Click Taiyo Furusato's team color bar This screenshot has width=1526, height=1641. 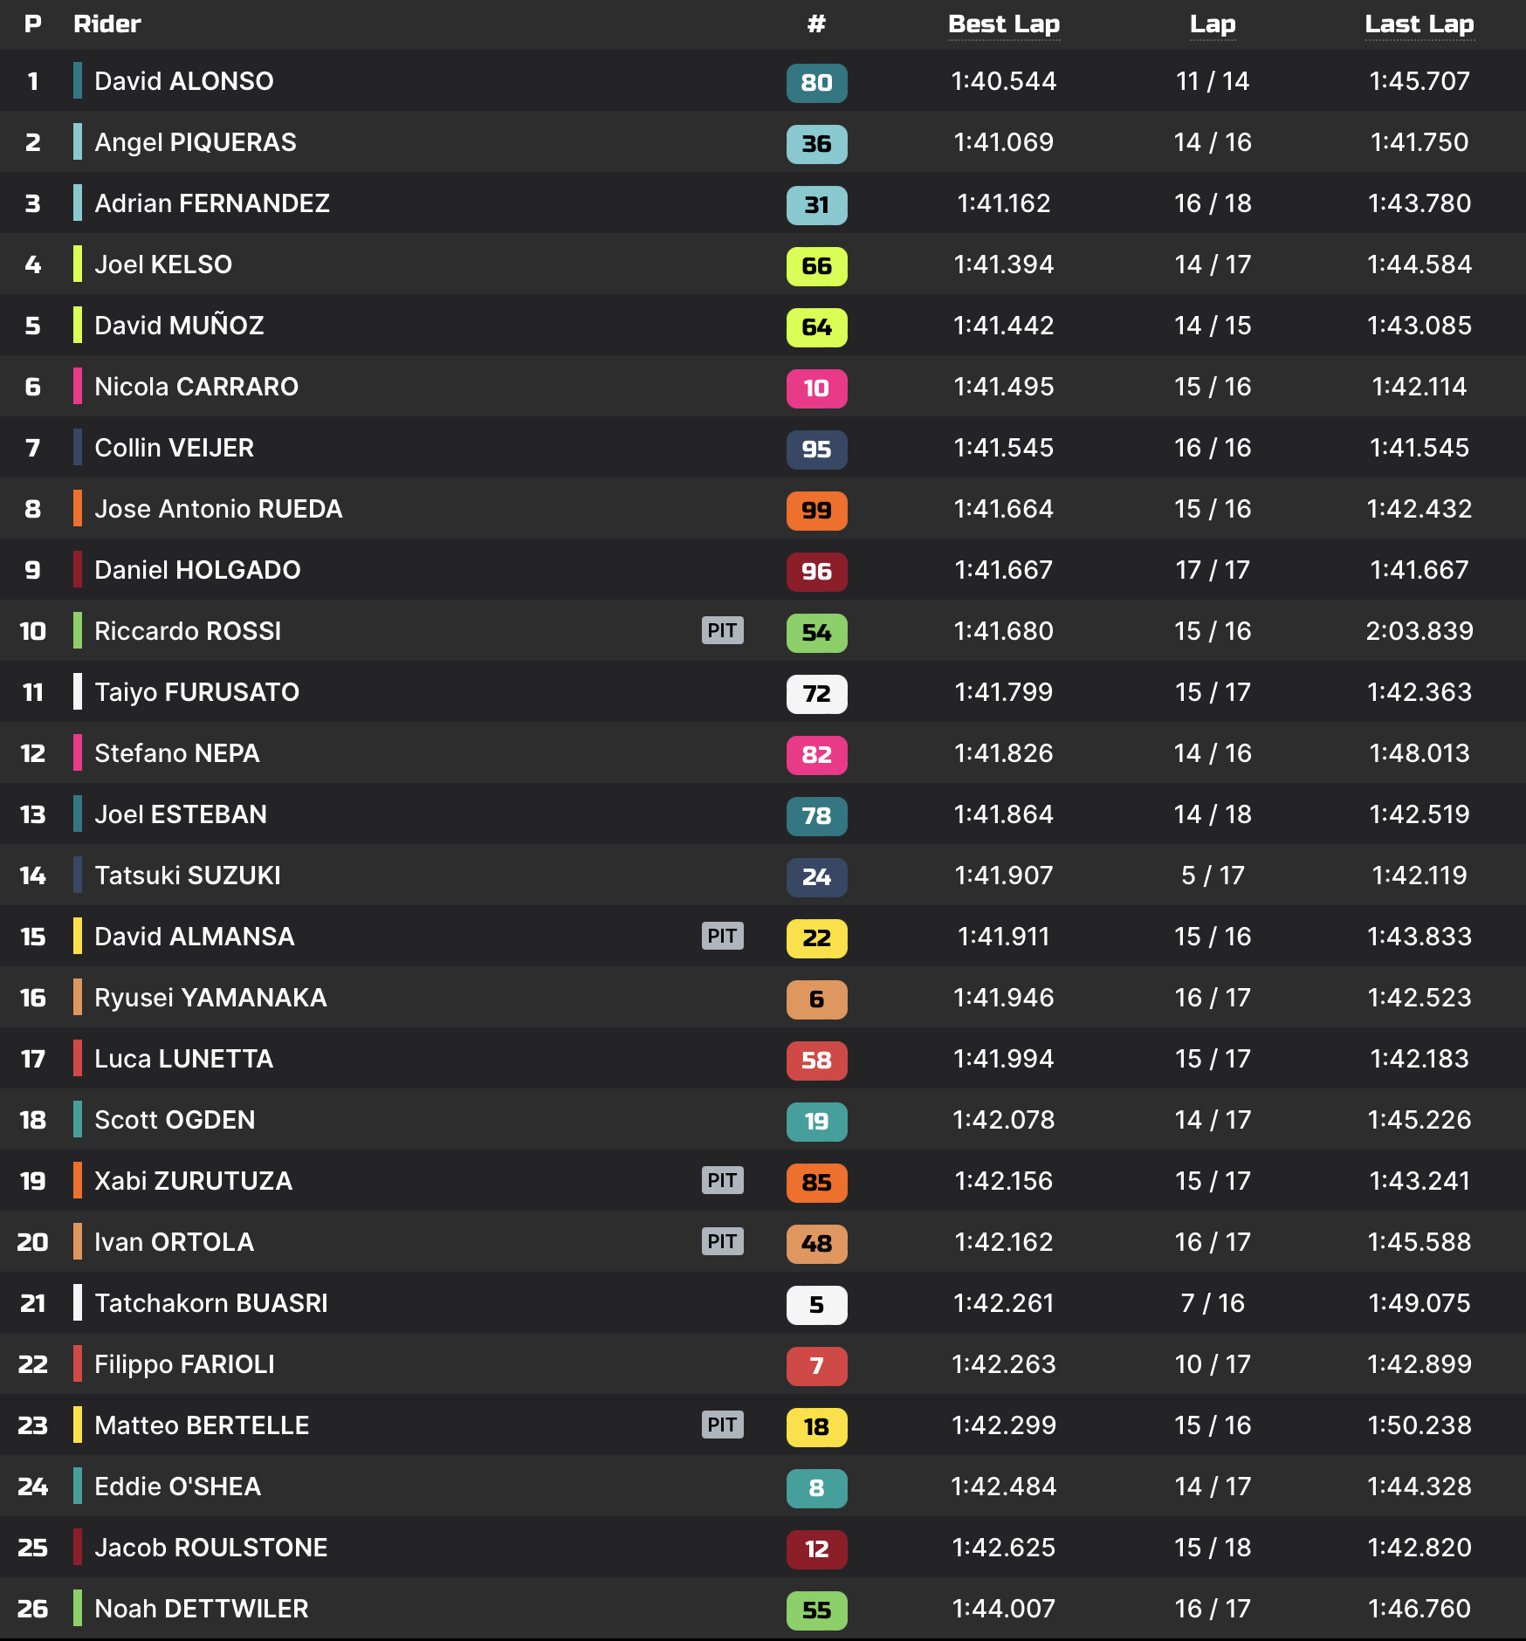pyautogui.click(x=78, y=691)
